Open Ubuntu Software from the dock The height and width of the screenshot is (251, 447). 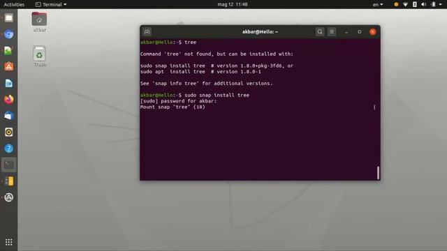click(x=9, y=67)
